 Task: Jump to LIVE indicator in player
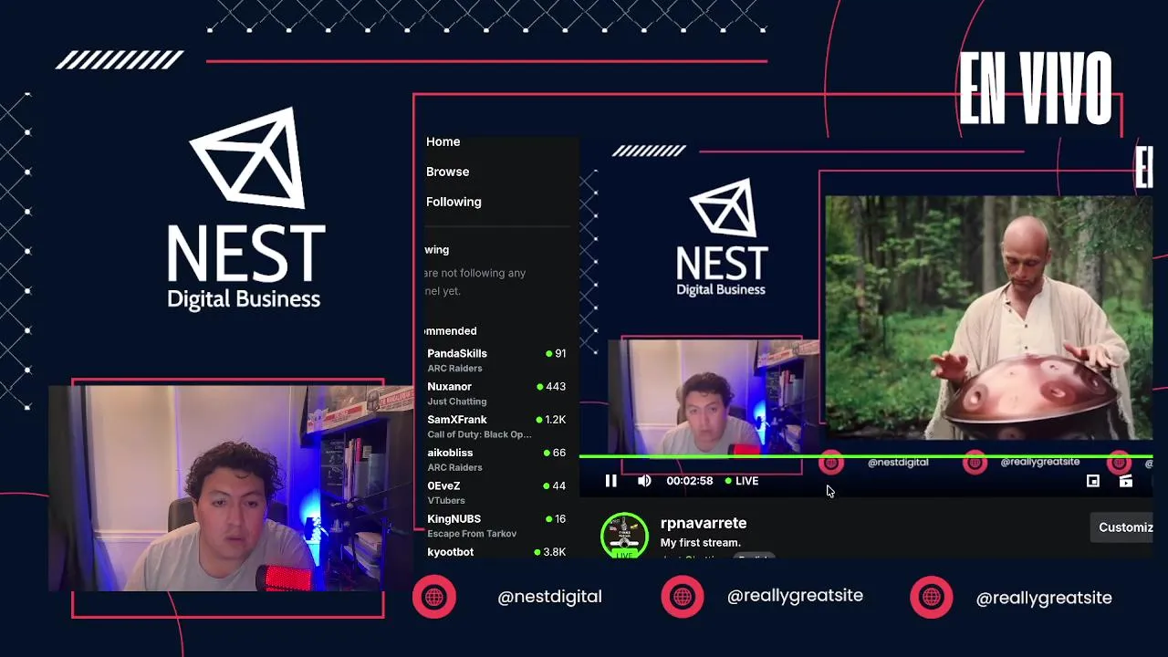[x=742, y=481]
